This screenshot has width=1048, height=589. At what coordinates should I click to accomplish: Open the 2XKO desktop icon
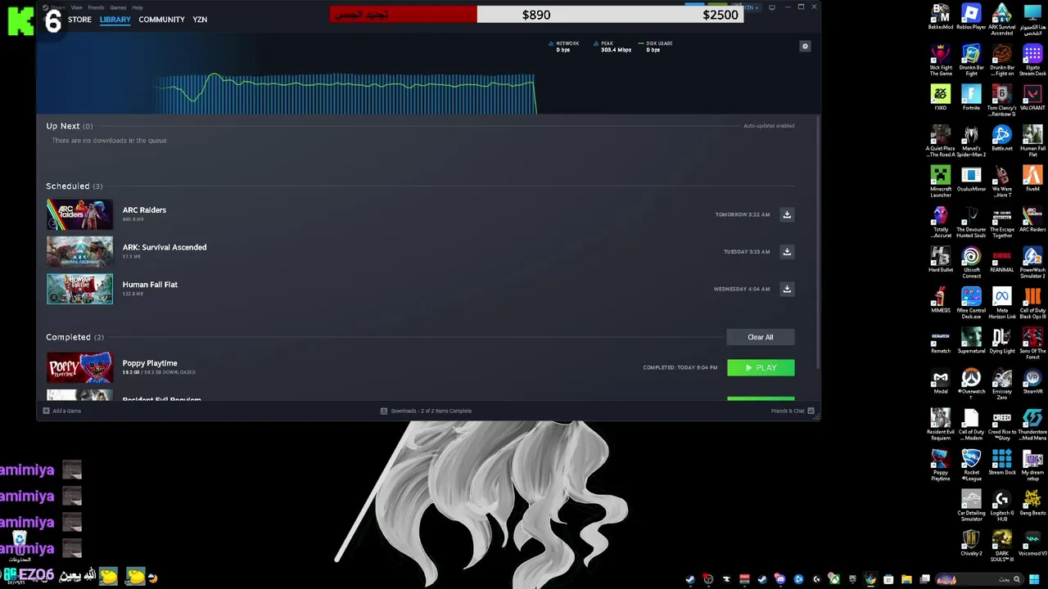[x=941, y=98]
